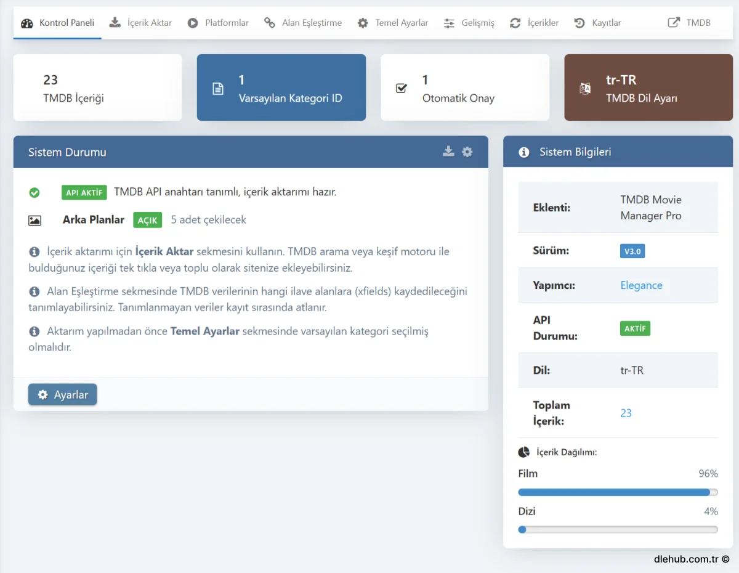Click the language icon on TMDB Dil Ayarı card
The image size is (739, 573).
[585, 89]
